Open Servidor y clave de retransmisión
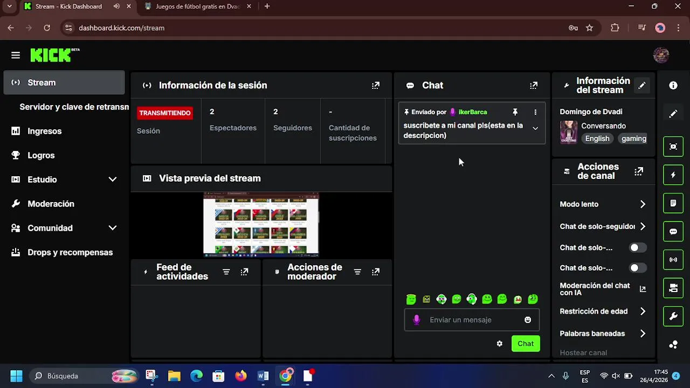690x388 pixels. pos(74,107)
